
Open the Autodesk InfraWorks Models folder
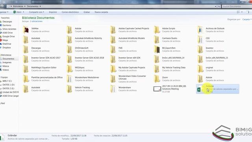pyautogui.click(x=128, y=39)
